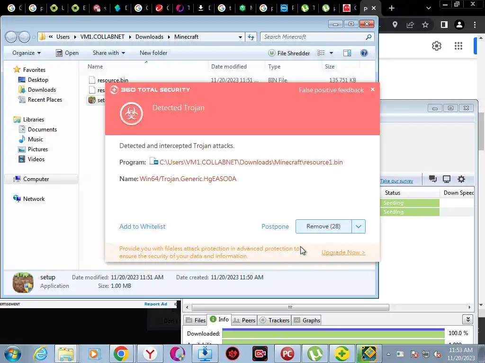Toggle the Explorer preview pane icon
The height and width of the screenshot is (363, 485).
pos(347,53)
